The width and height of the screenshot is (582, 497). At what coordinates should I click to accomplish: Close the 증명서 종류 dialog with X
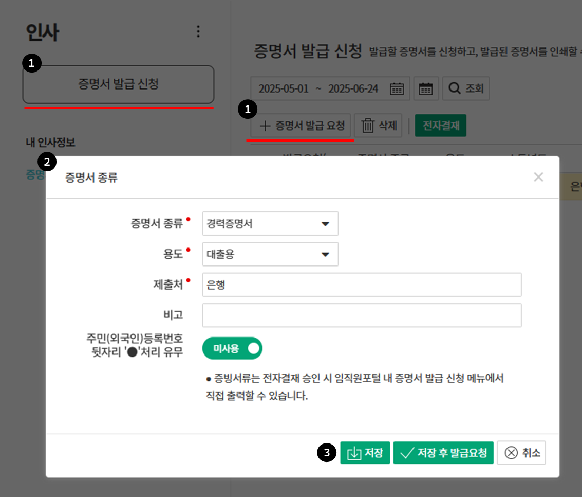[x=538, y=177]
